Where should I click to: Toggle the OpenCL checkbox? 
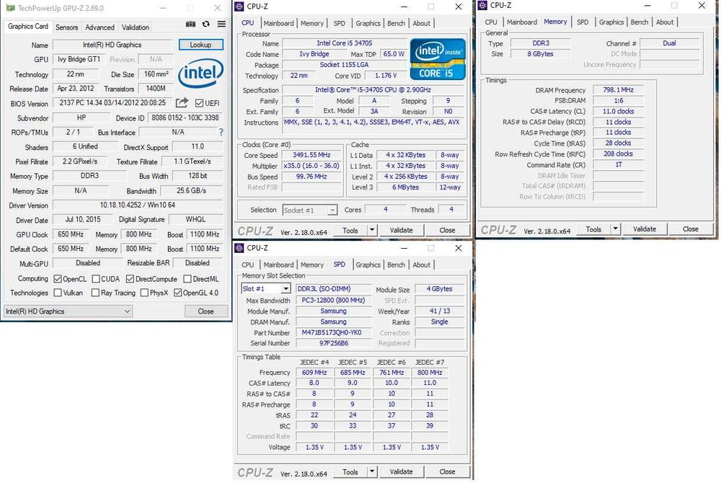(x=58, y=279)
